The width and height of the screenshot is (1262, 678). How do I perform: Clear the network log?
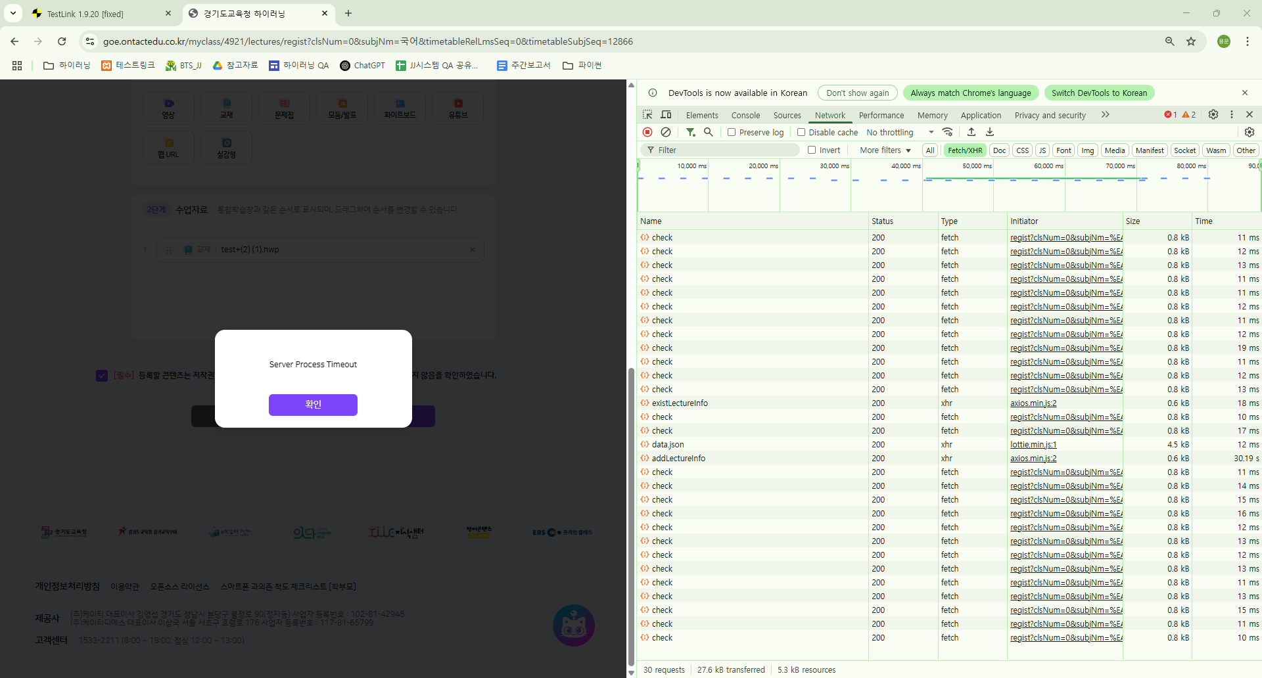click(666, 132)
